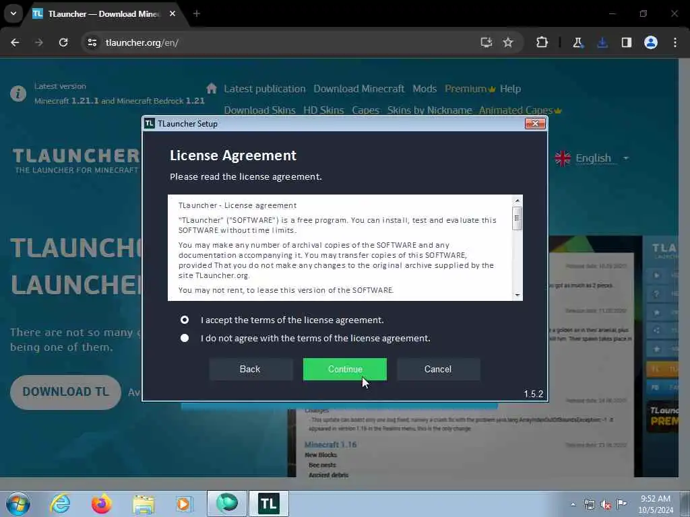Click the info icon near Latest version
690x517 pixels.
click(18, 93)
